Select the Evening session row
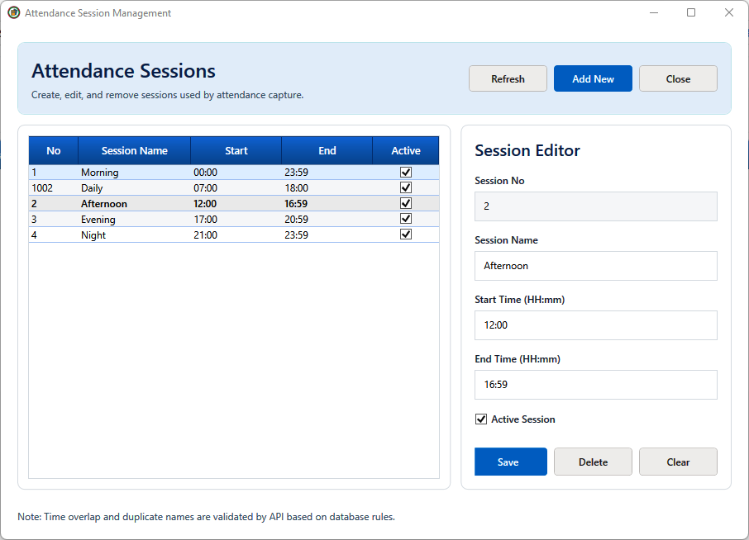749x540 pixels. (x=234, y=220)
